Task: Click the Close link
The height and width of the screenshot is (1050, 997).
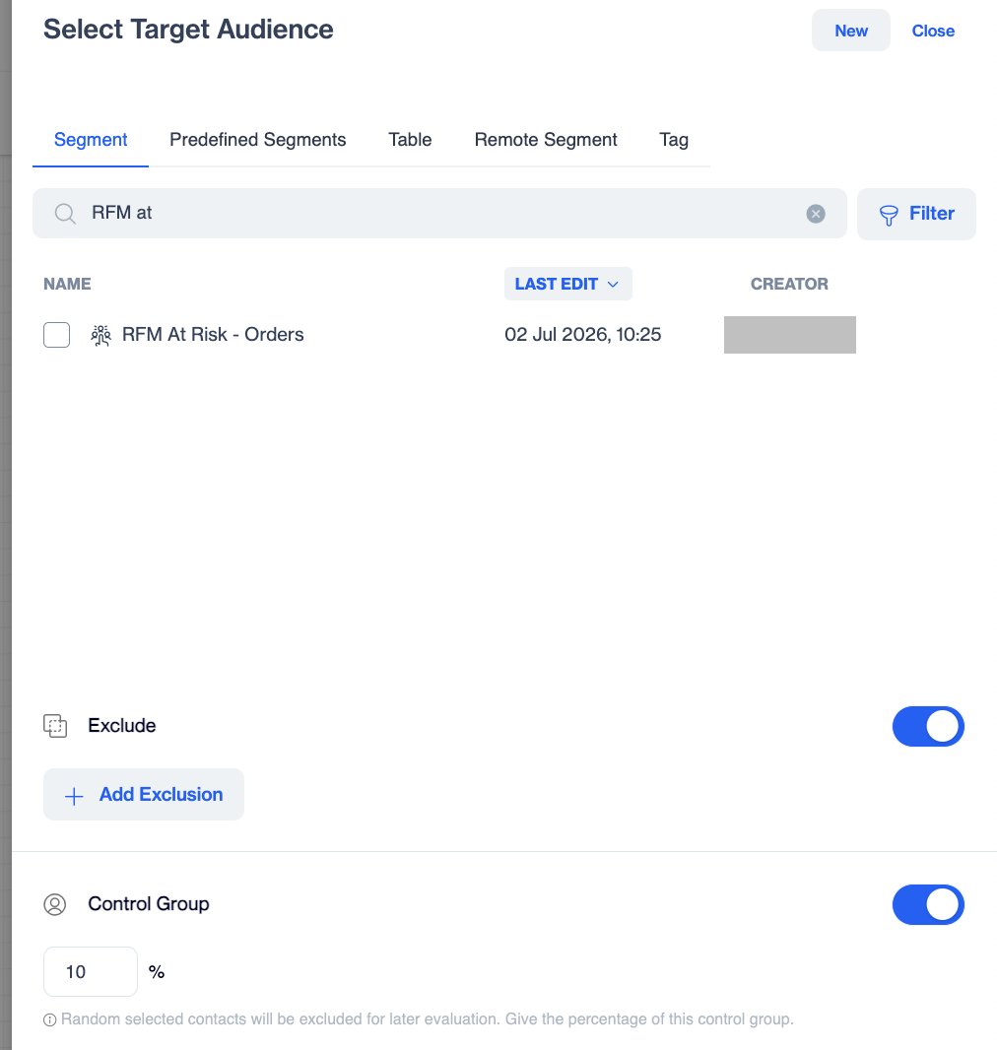Action: (933, 31)
